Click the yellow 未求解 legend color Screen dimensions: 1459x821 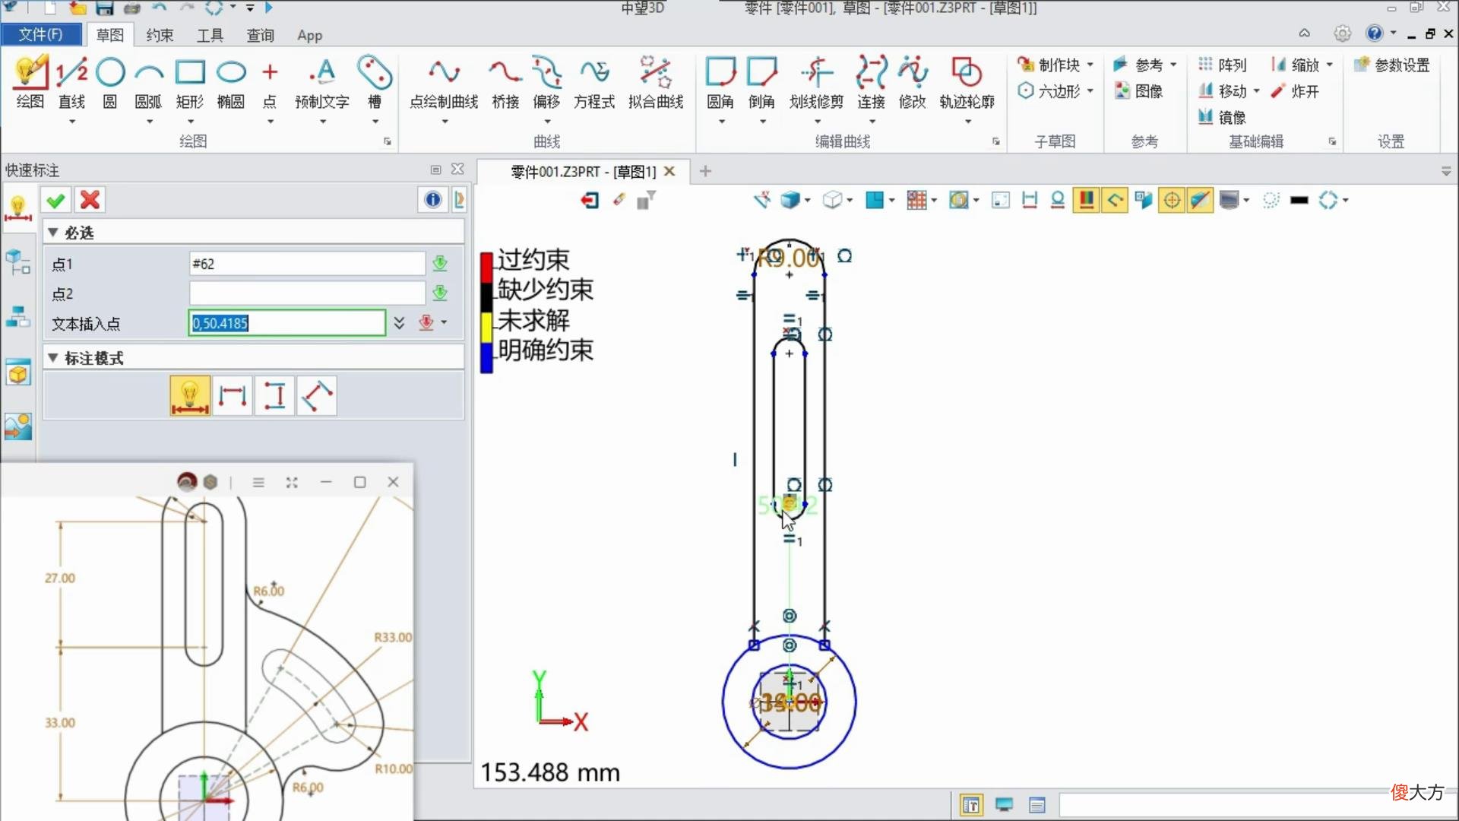coord(486,328)
